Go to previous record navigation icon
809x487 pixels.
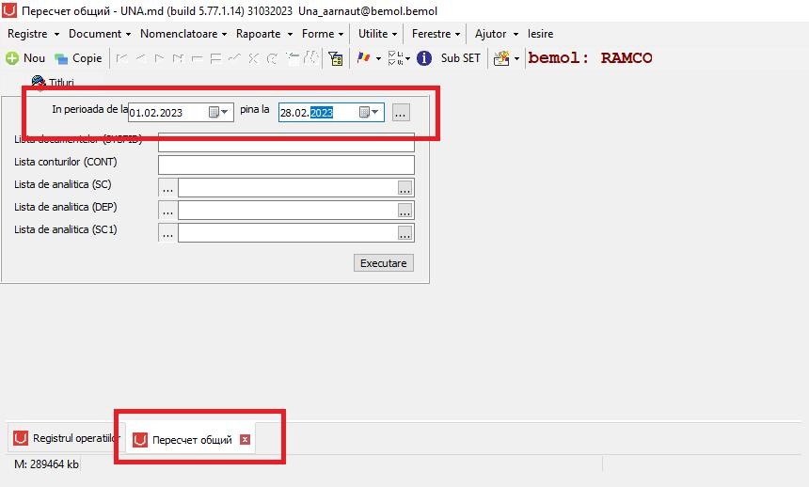tap(140, 58)
